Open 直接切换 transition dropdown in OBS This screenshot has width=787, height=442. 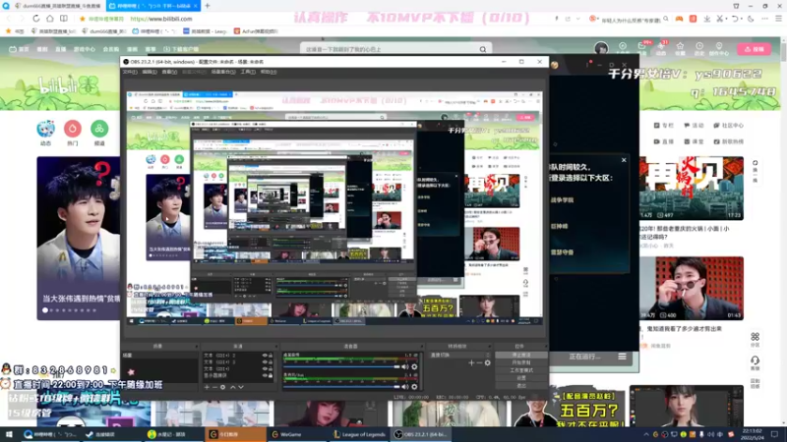pos(459,355)
